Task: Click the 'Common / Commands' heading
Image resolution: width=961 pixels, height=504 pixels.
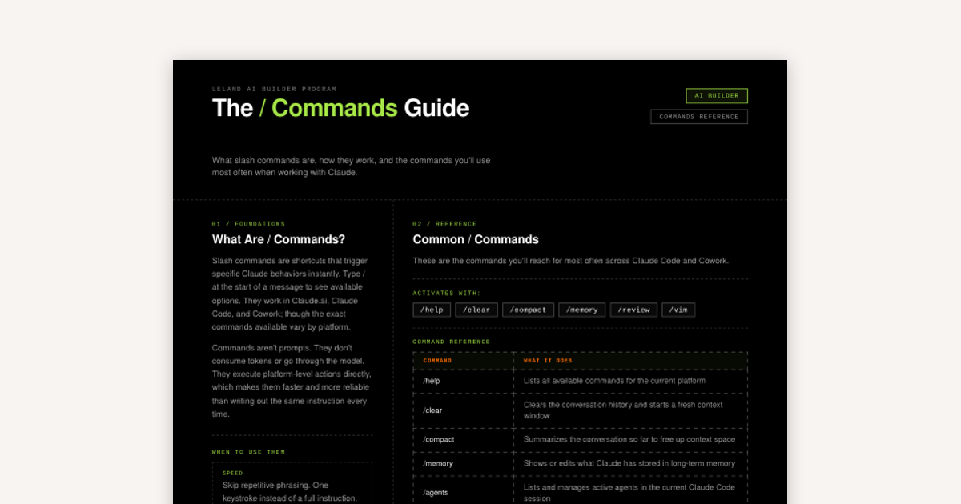Action: pyautogui.click(x=476, y=239)
